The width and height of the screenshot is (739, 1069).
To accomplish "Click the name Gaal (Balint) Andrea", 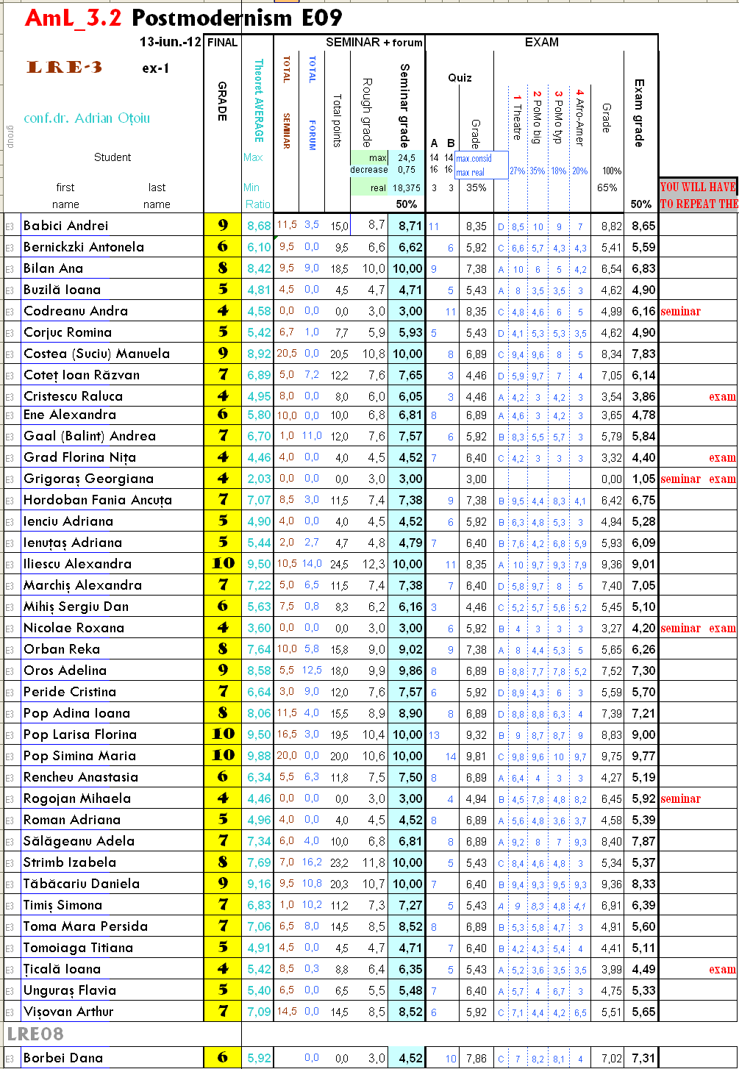I will pos(90,436).
